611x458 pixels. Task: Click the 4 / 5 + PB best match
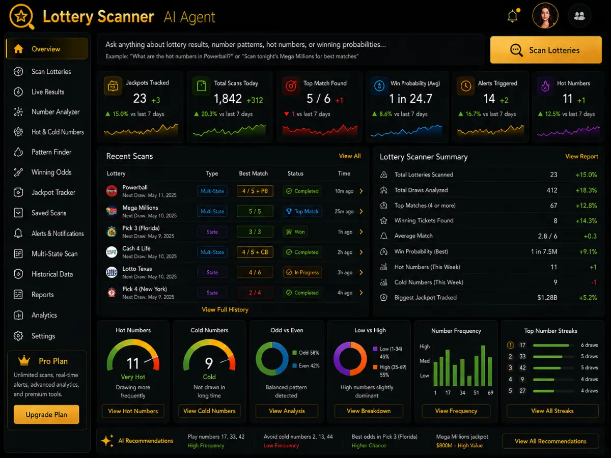(255, 191)
